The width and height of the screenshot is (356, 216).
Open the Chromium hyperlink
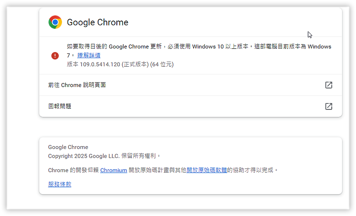click(x=114, y=170)
